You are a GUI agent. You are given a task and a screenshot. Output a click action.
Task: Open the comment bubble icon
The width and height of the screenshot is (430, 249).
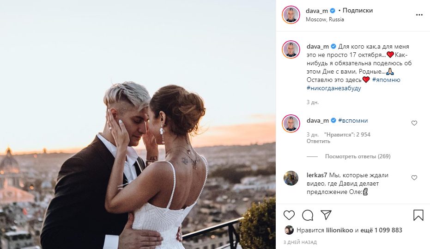(x=308, y=215)
